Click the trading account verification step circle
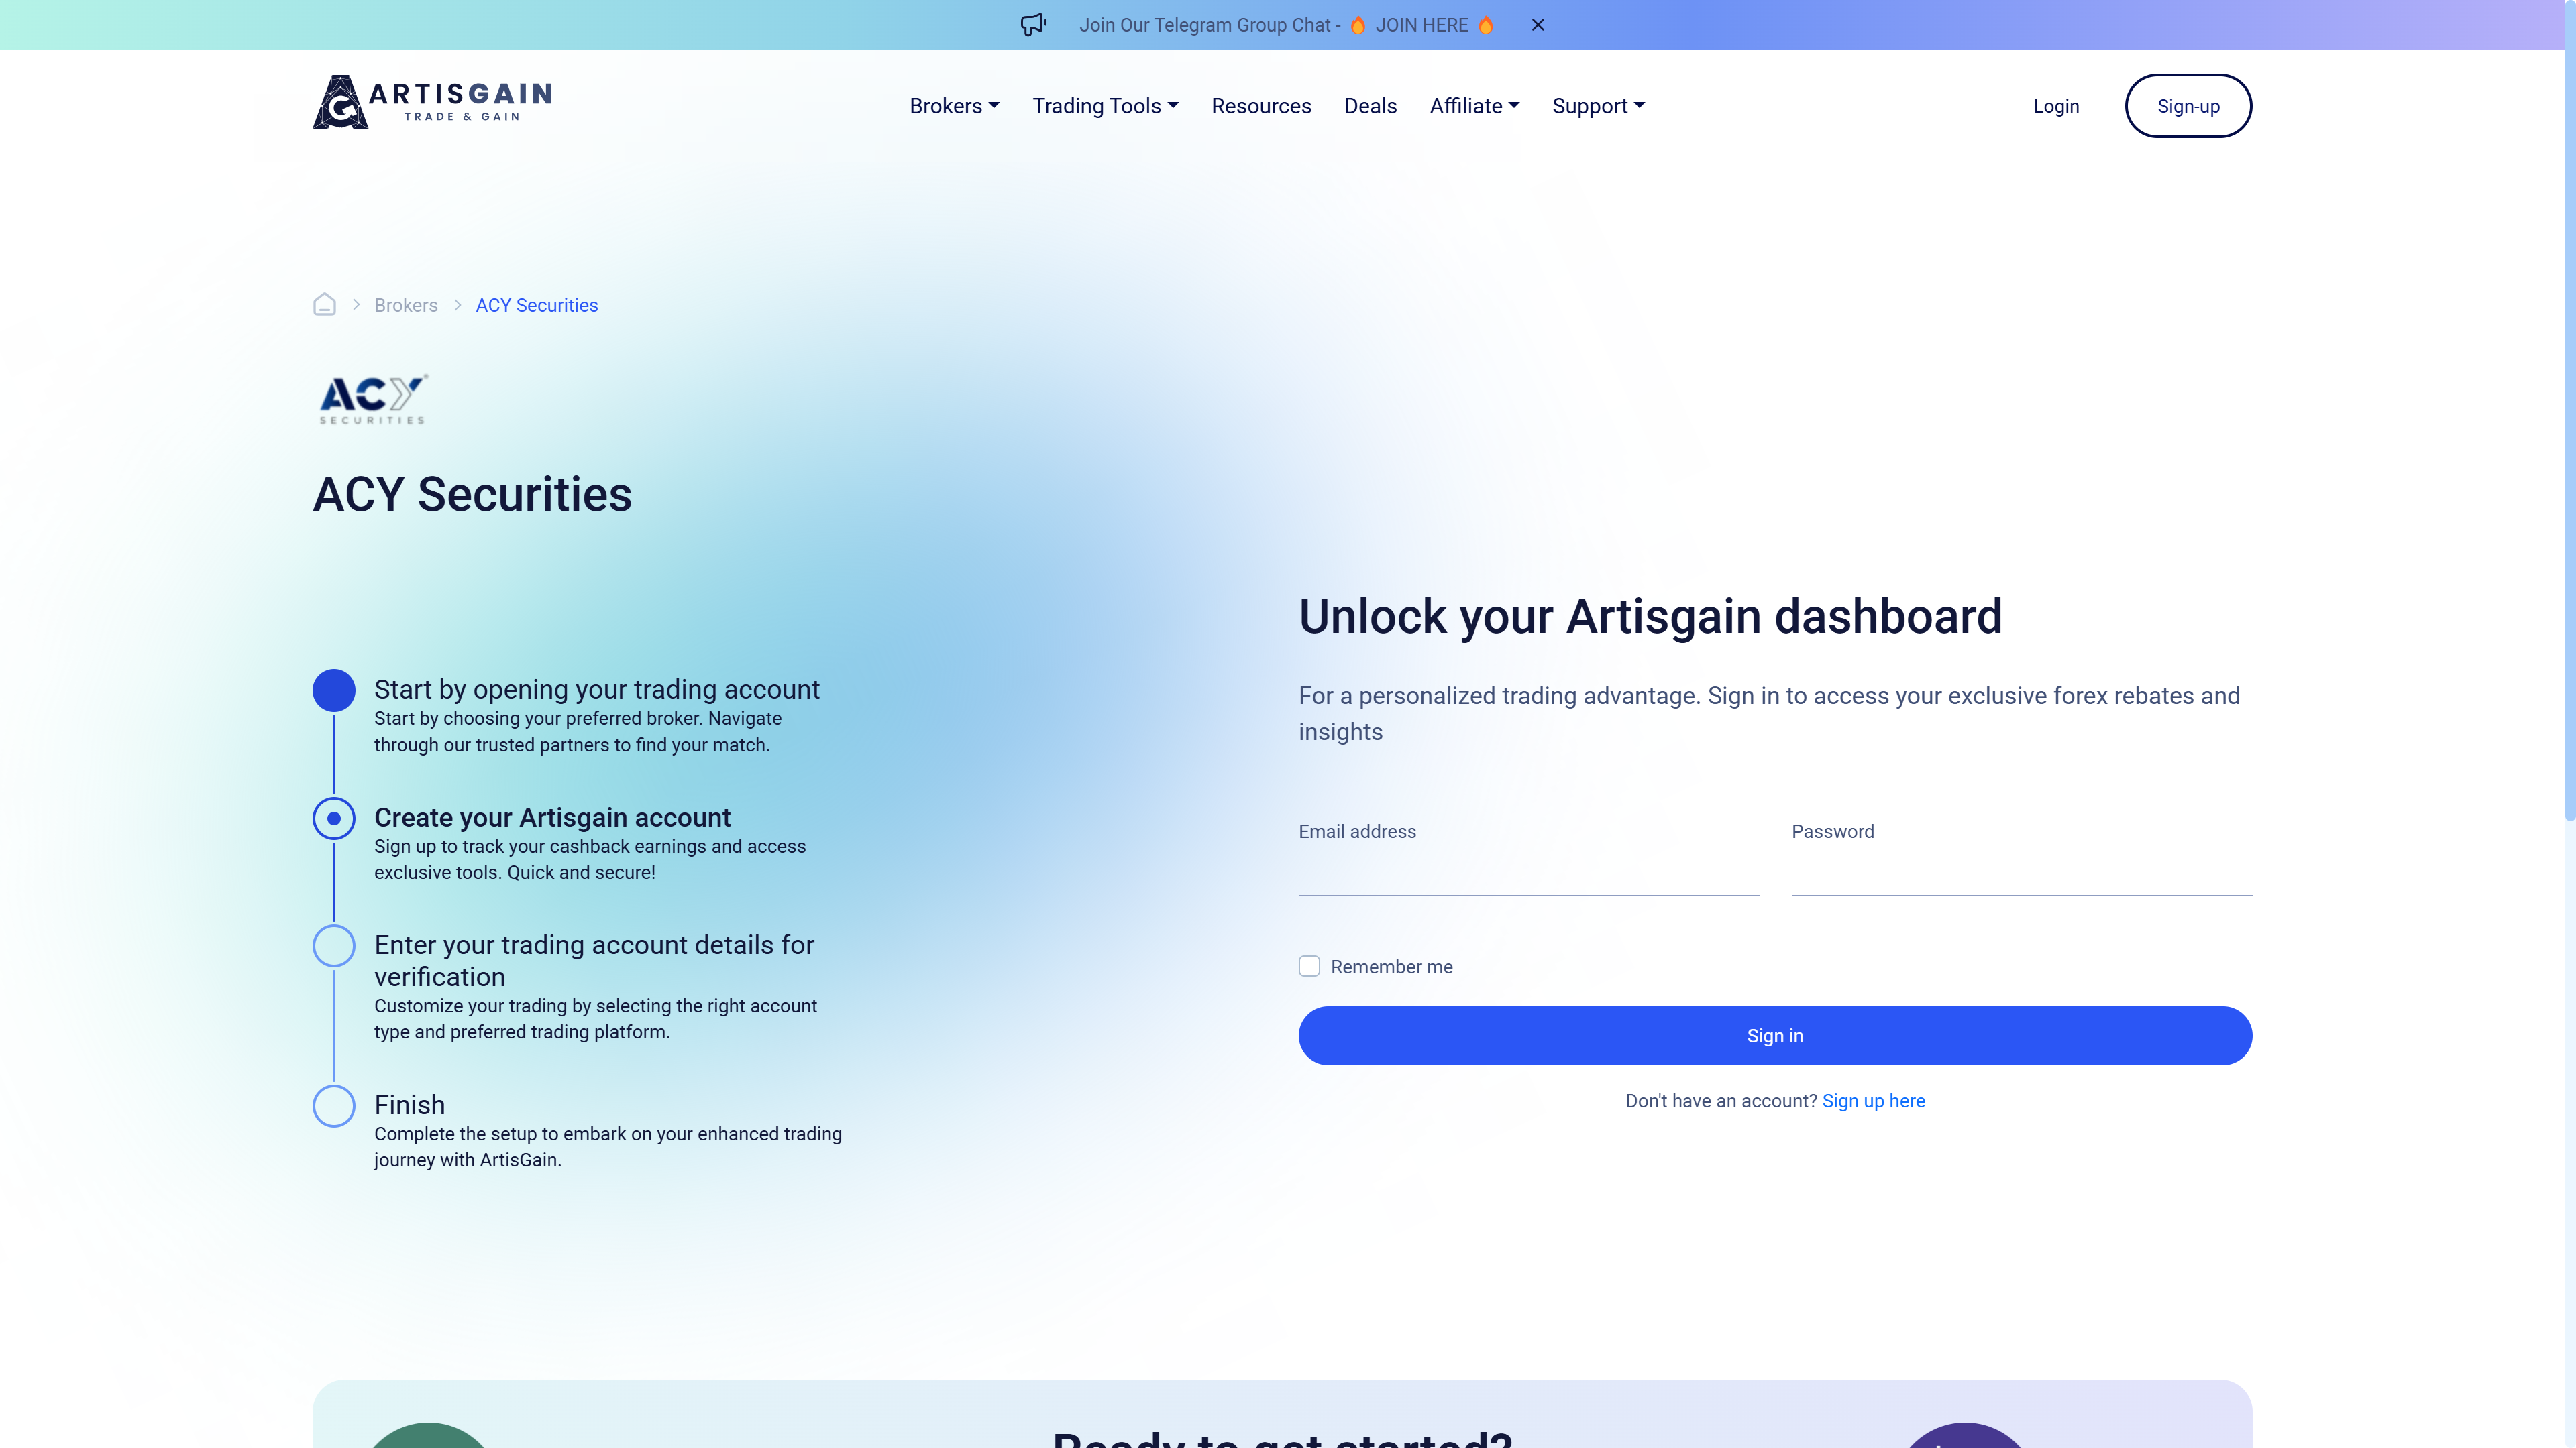2576x1448 pixels. coord(334,945)
